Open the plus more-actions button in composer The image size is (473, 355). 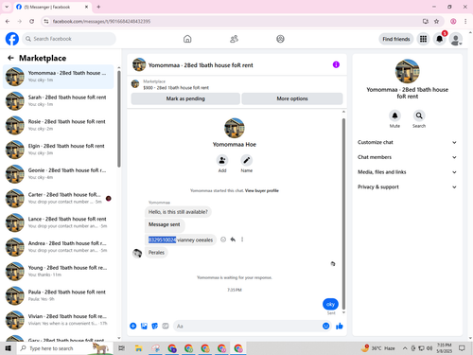tap(133, 326)
